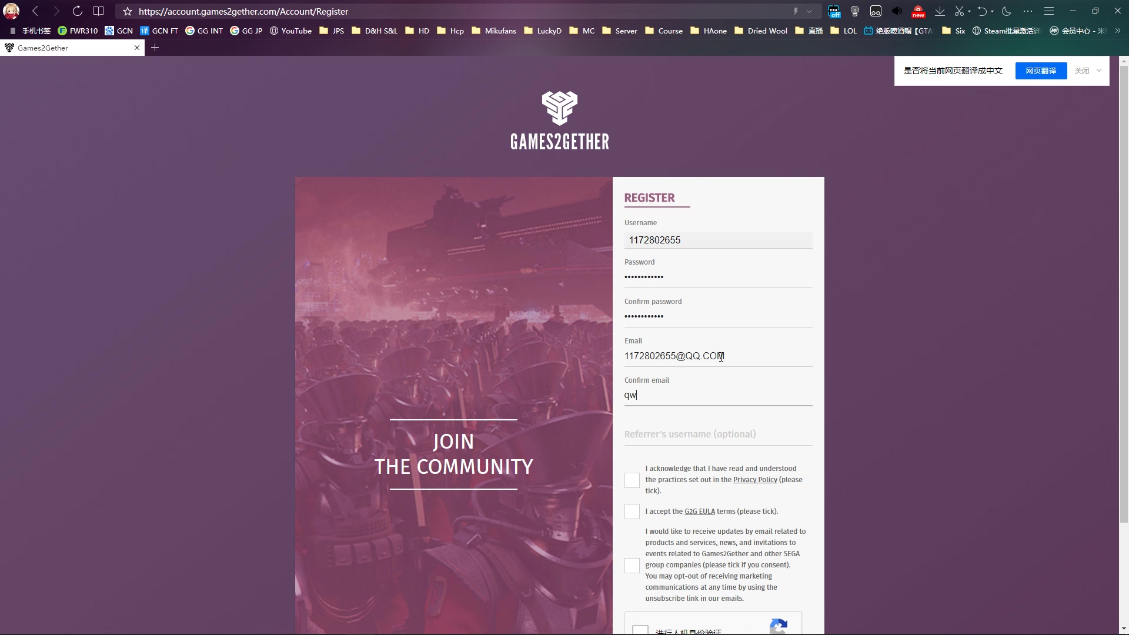1129x635 pixels.
Task: Expand the 网页翻译 translation options chevron
Action: tap(1102, 71)
